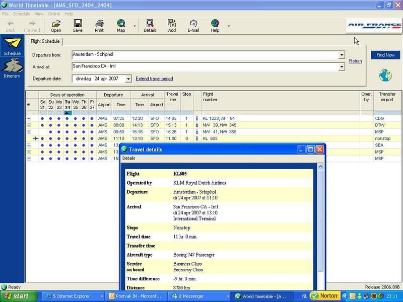Open the Map button dropdown arrow
Screen dimensions: 403x302
[135, 26]
